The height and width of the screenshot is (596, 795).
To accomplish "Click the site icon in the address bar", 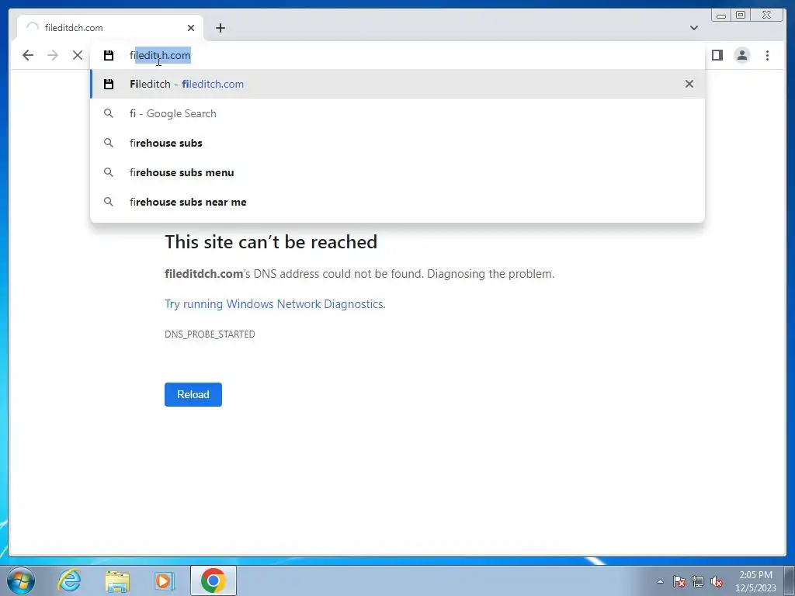I will (109, 55).
